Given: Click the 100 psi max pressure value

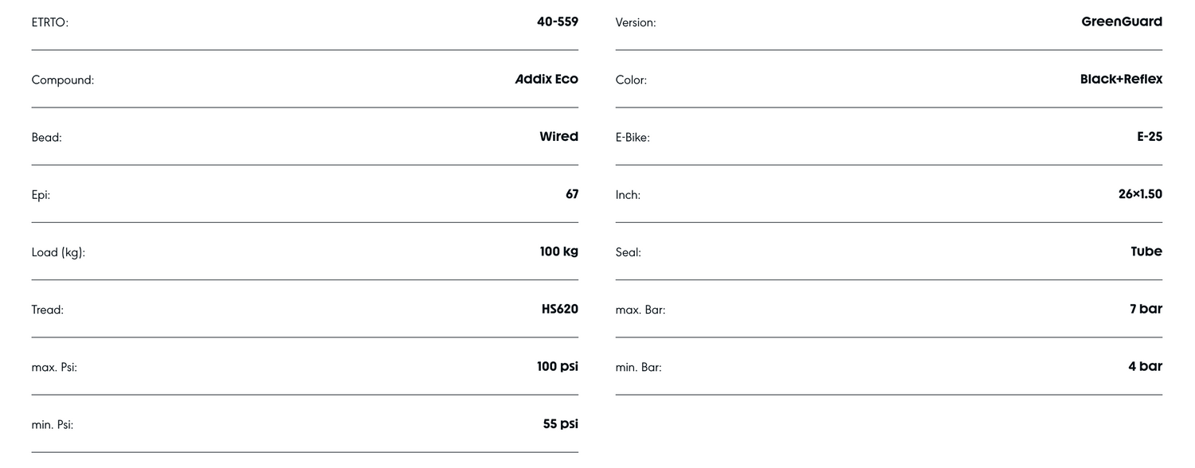Looking at the screenshot, I should pyautogui.click(x=557, y=367).
